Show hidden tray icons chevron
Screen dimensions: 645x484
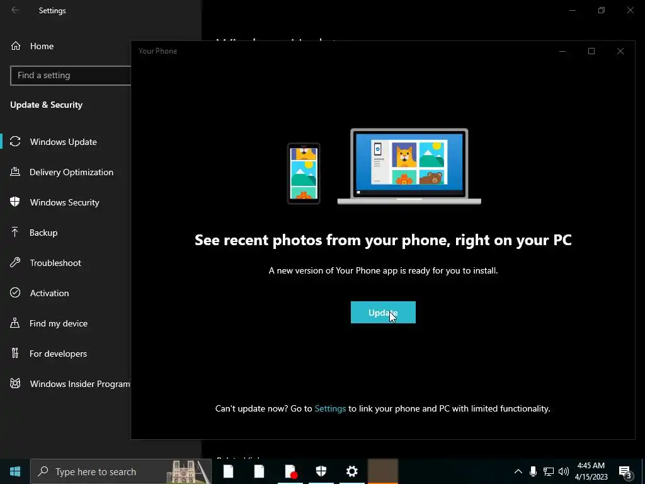(x=518, y=471)
